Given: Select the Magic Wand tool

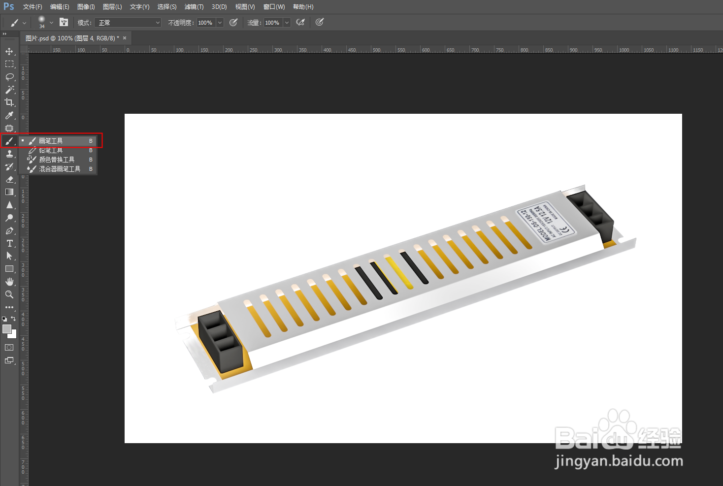Looking at the screenshot, I should 9,90.
